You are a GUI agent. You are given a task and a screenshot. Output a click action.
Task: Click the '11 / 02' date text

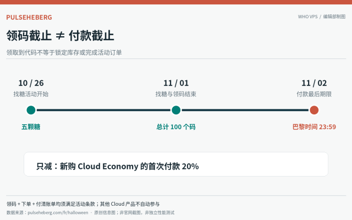pyautogui.click(x=314, y=83)
